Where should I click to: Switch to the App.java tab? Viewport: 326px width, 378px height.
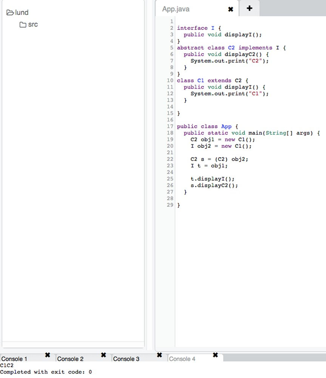pyautogui.click(x=176, y=9)
